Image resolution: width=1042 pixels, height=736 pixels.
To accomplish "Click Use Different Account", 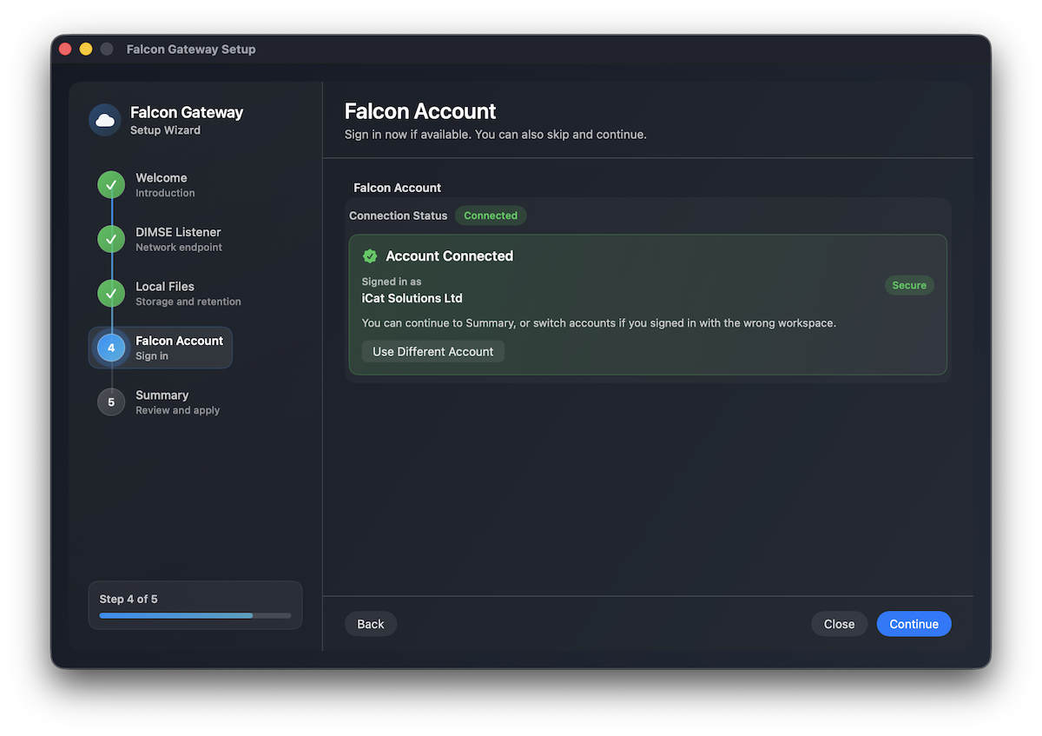I will click(432, 351).
